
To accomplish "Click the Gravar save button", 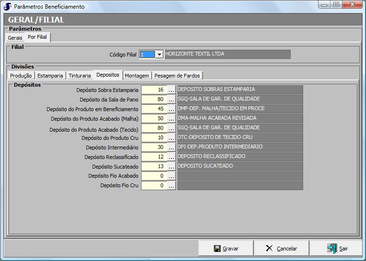I will coord(226,249).
